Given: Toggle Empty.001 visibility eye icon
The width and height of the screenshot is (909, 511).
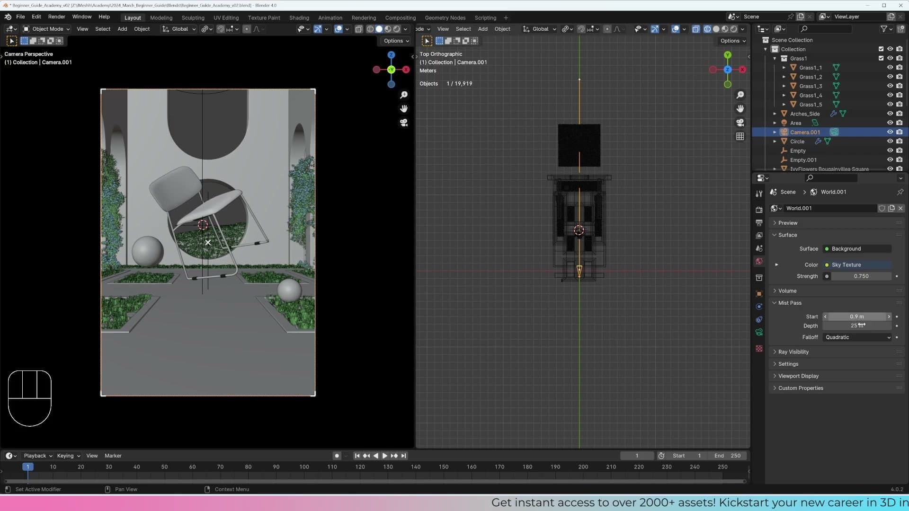Looking at the screenshot, I should [x=890, y=160].
